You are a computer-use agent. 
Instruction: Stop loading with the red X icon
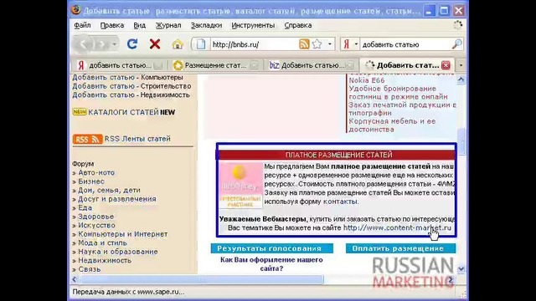[155, 44]
